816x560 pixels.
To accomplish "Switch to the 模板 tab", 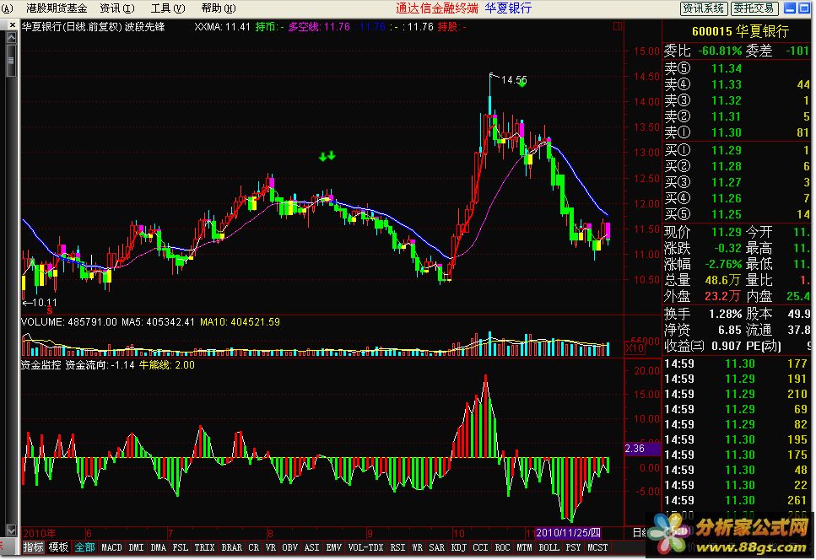I will [x=58, y=547].
